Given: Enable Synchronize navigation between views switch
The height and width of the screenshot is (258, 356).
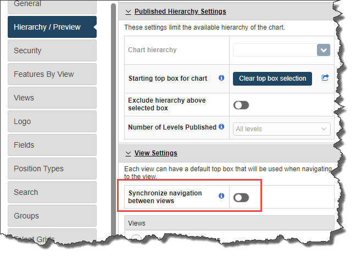Looking at the screenshot, I should pyautogui.click(x=241, y=198).
